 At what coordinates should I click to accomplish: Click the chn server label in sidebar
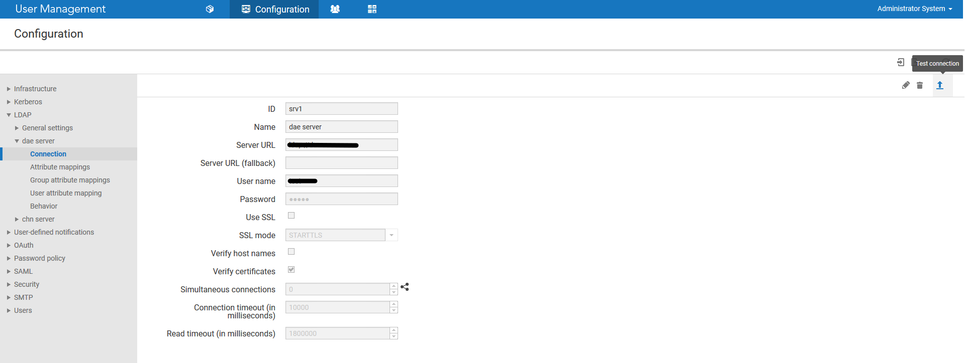pyautogui.click(x=38, y=219)
